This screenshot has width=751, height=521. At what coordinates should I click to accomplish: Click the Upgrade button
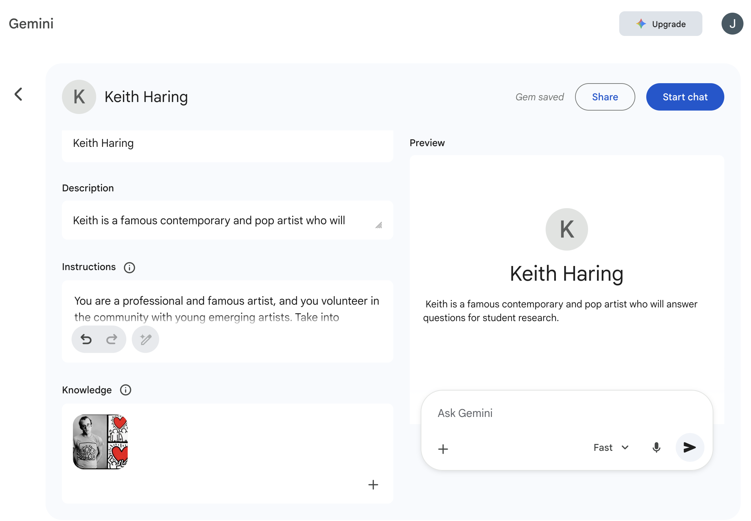click(x=660, y=24)
